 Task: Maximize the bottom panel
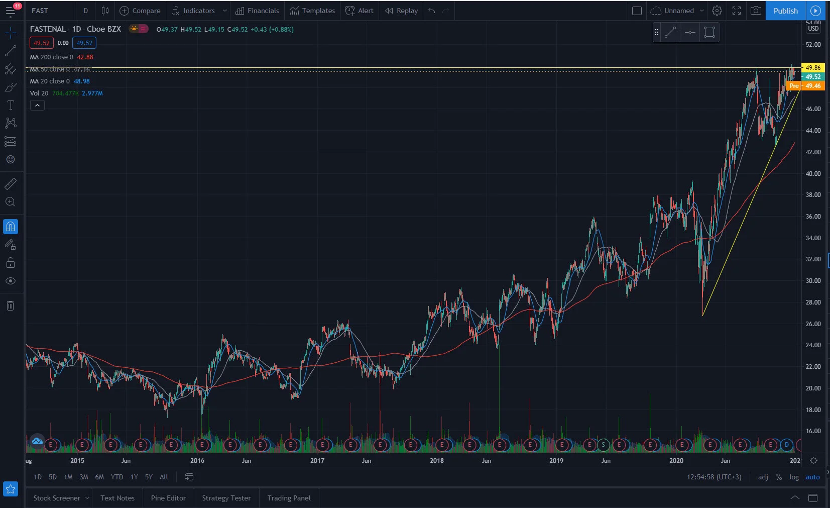coord(813,498)
